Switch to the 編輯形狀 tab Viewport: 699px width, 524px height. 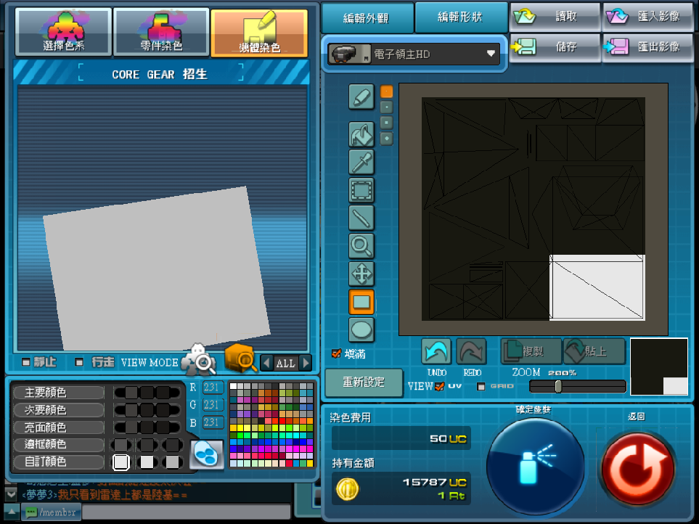pyautogui.click(x=460, y=17)
